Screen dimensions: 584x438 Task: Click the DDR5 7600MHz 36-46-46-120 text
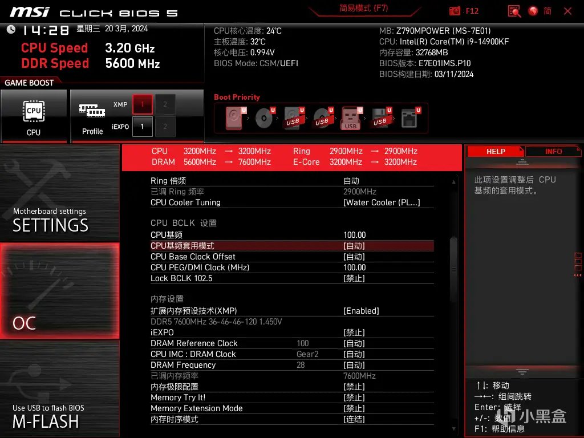pyautogui.click(x=216, y=321)
